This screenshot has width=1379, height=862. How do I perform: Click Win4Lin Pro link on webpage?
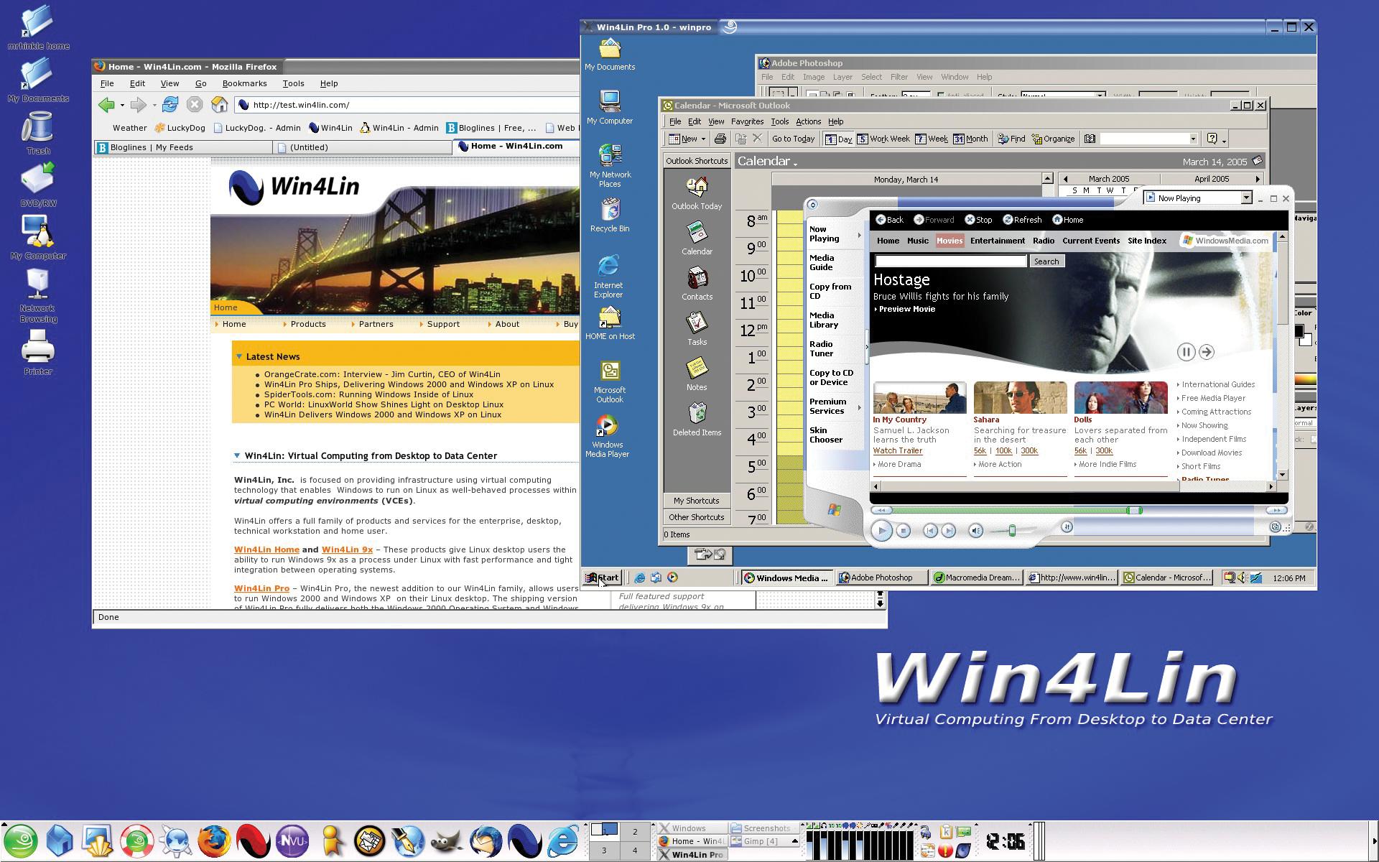261,588
